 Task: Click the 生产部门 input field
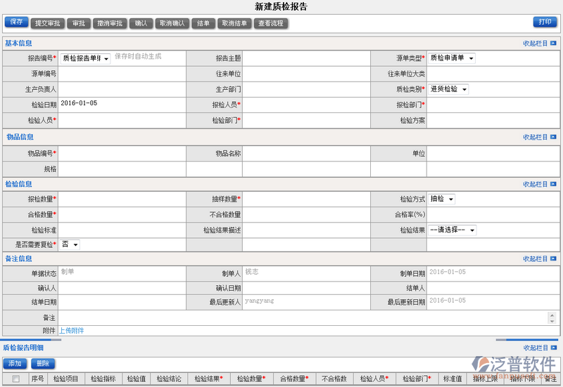pos(306,89)
